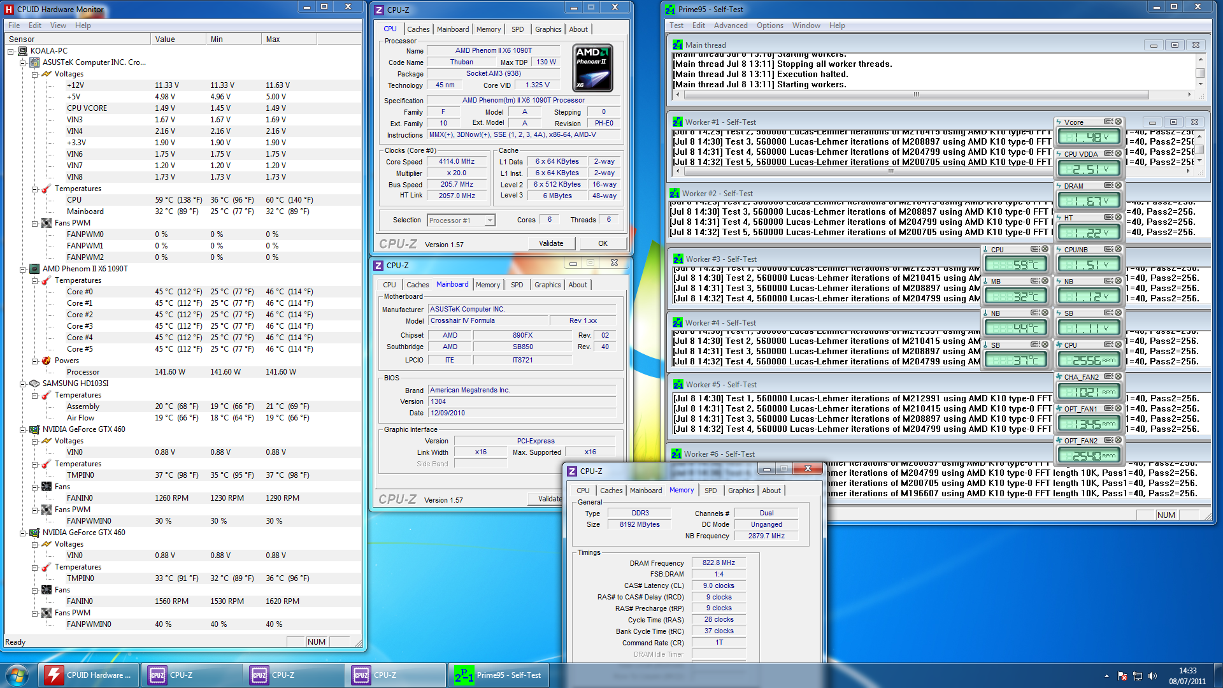Click the Voltages icon in the Hardware Monitor tree
This screenshot has height=688, width=1223.
47,74
